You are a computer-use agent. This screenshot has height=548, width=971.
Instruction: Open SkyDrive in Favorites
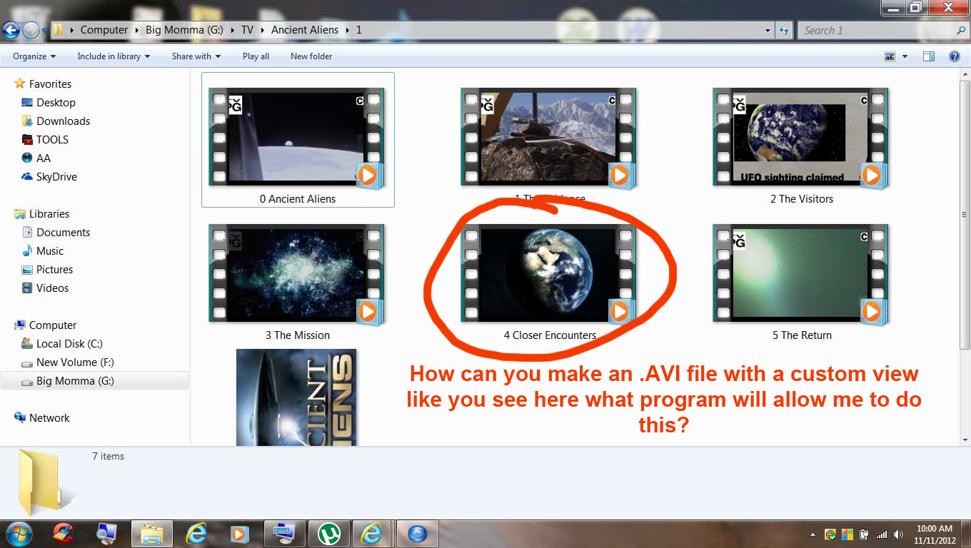[56, 177]
